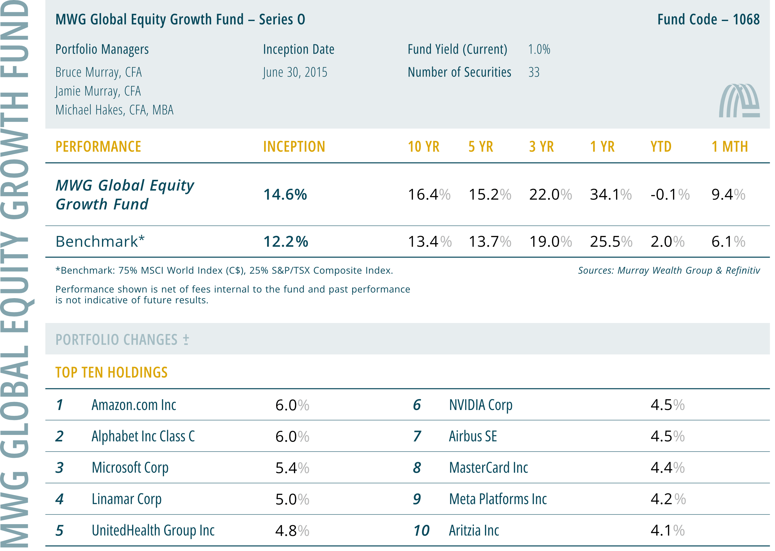Select the 10 YR performance column header
Image resolution: width=775 pixels, height=551 pixels.
click(x=423, y=146)
